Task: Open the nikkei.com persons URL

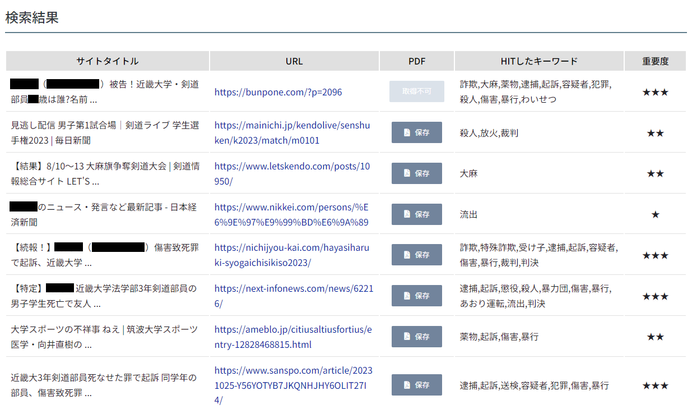Action: pos(291,214)
